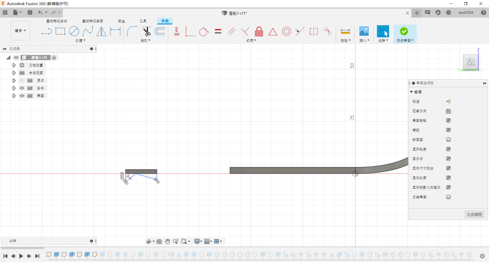Viewport: 489px width, 262px height.
Task: Apply the Coincident constraint
Action: 190,32
